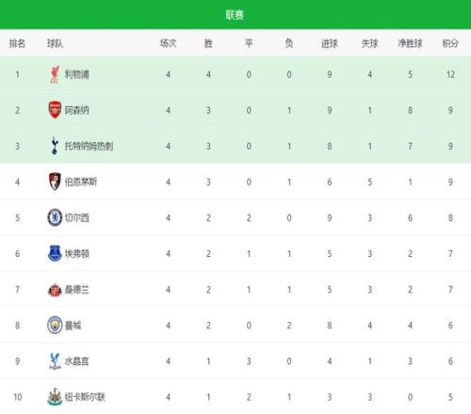Select the Tottenham Hotspur cockerel crest

point(55,146)
